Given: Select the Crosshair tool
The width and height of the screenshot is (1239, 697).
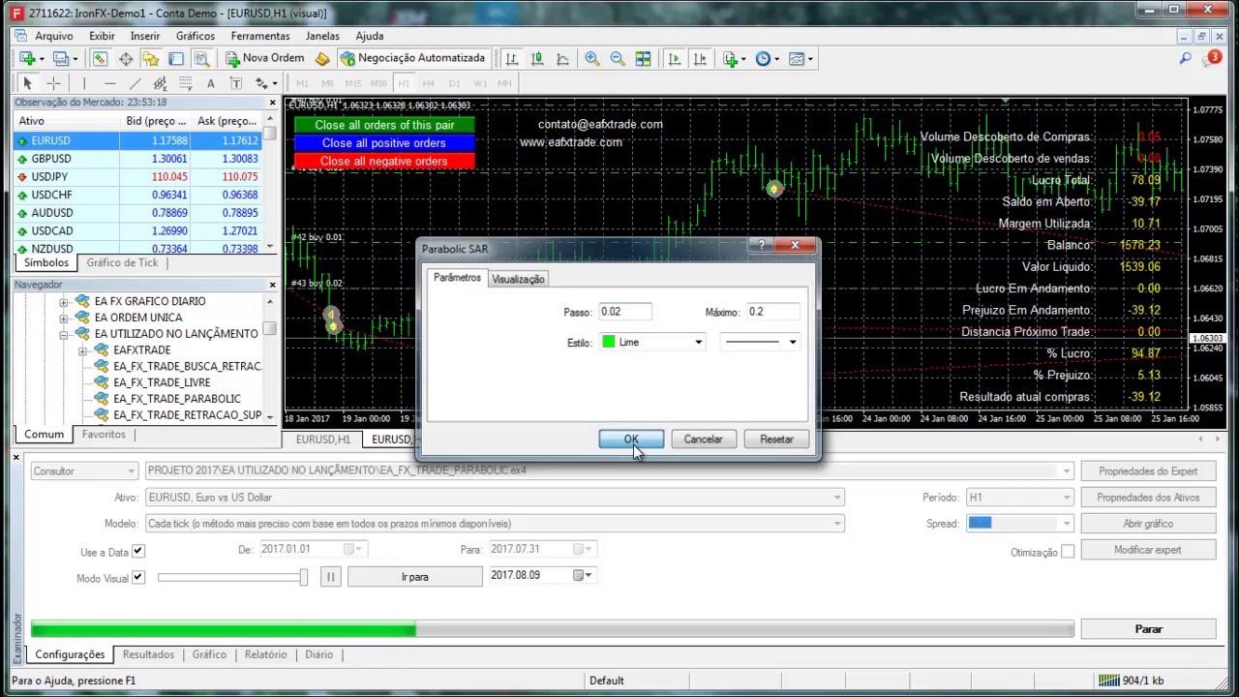Looking at the screenshot, I should (x=54, y=84).
